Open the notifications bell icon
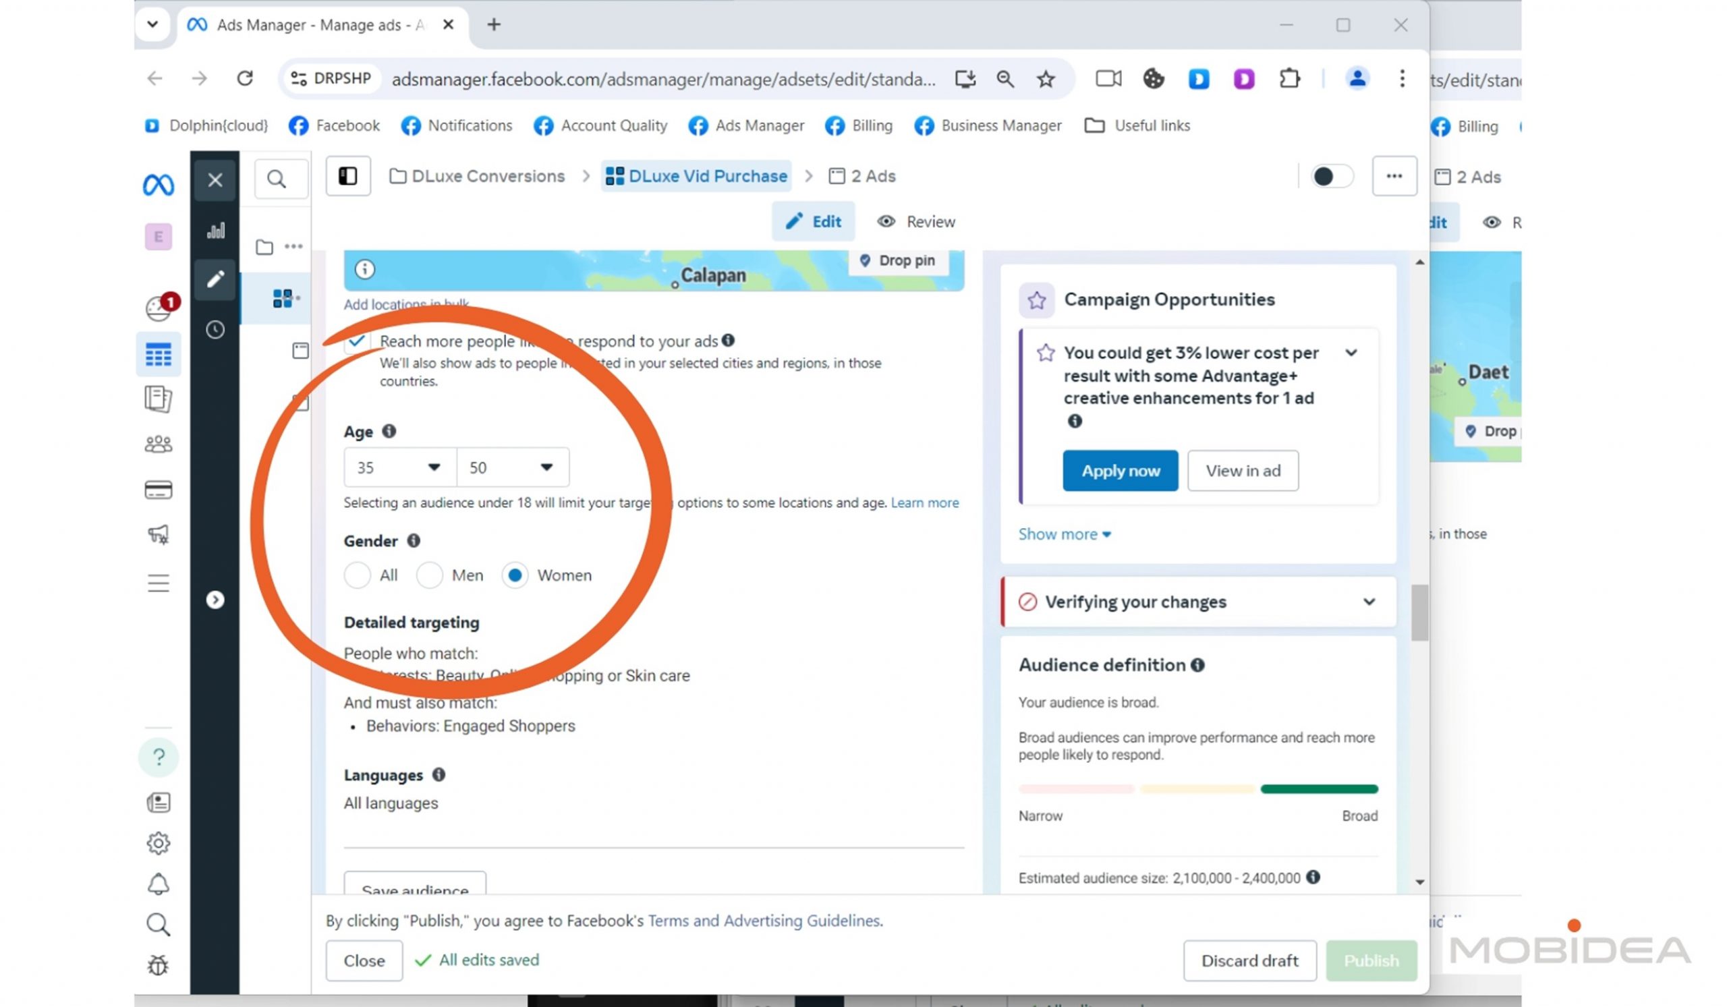This screenshot has width=1727, height=1007. click(x=159, y=884)
